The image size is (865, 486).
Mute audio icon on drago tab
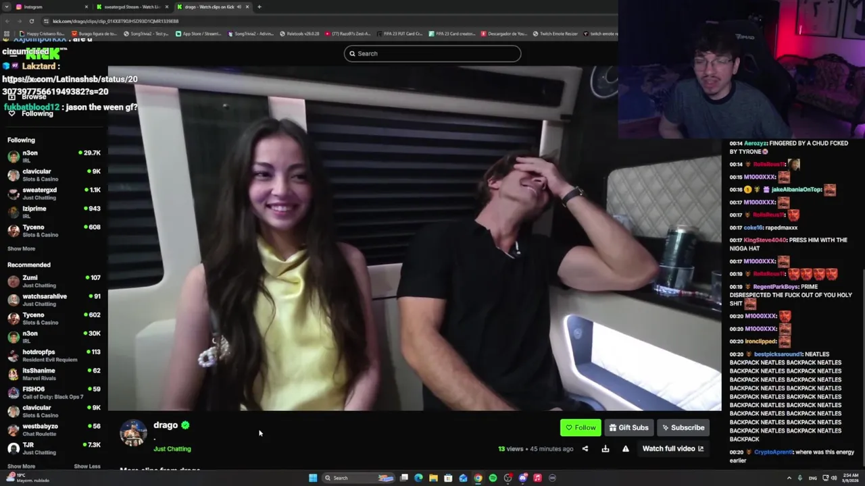click(239, 7)
